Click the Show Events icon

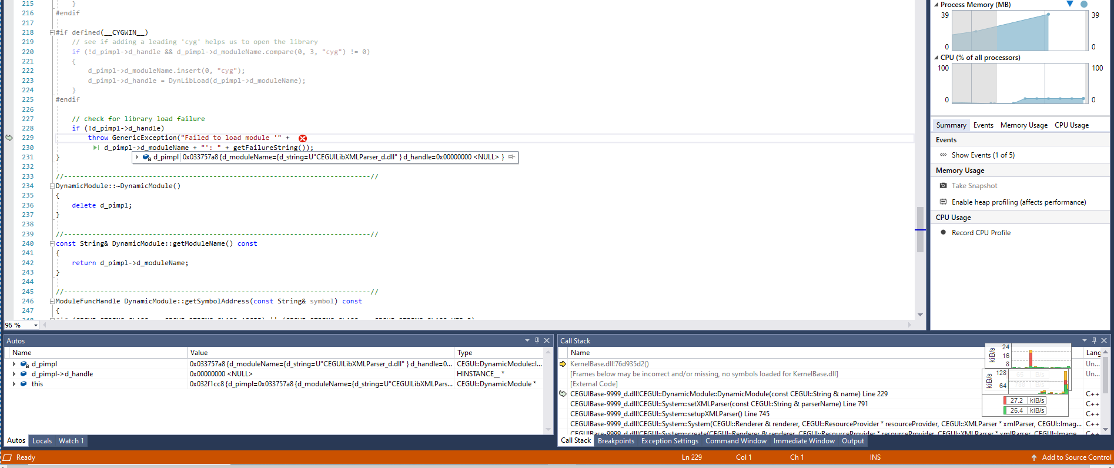point(944,155)
